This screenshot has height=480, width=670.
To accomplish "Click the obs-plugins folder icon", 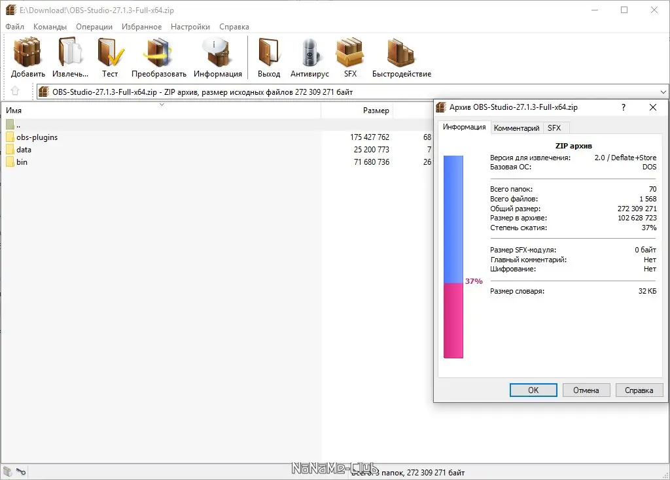I will [x=10, y=137].
